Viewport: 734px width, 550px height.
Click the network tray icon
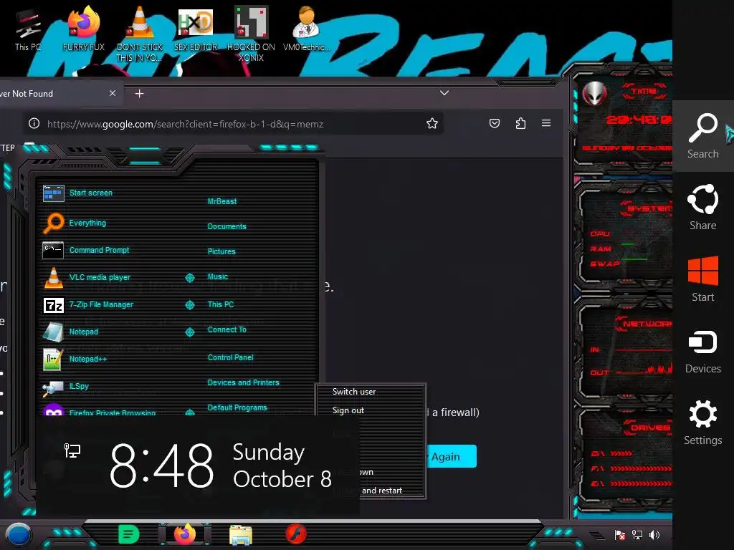637,534
